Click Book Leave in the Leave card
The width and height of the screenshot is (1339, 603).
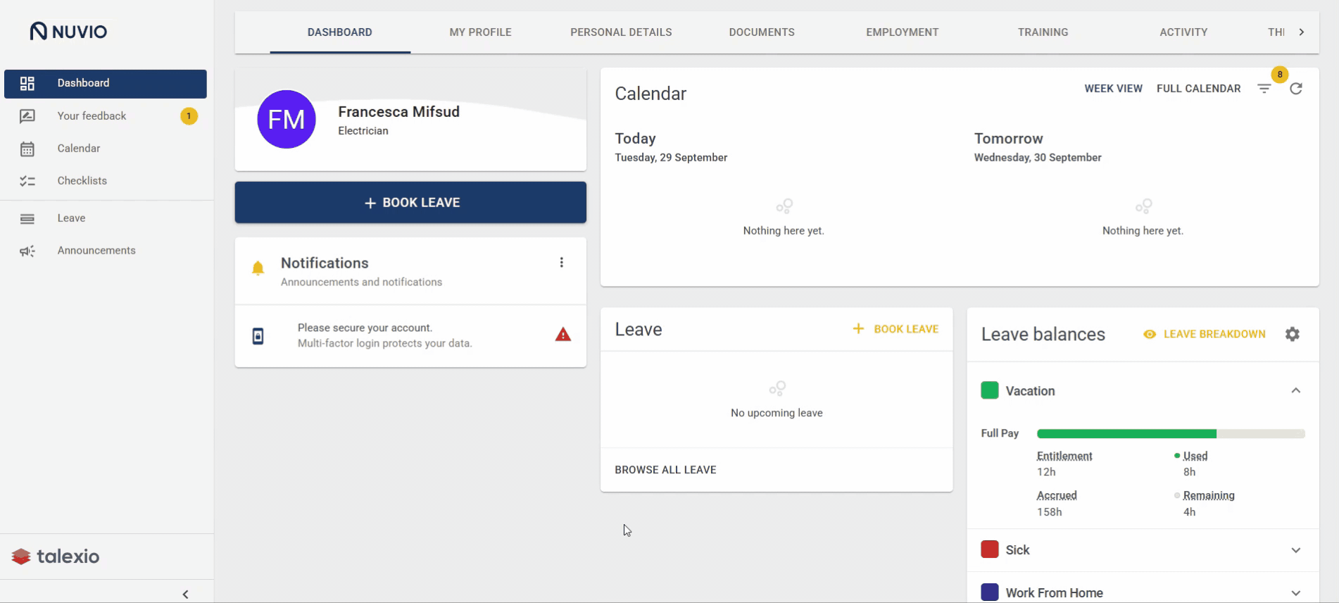[x=895, y=329]
